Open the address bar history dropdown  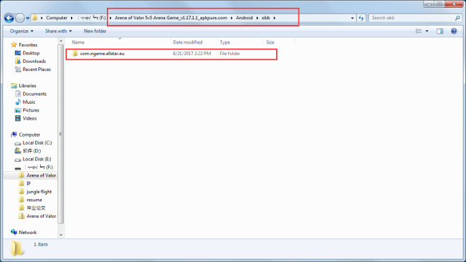pos(353,18)
